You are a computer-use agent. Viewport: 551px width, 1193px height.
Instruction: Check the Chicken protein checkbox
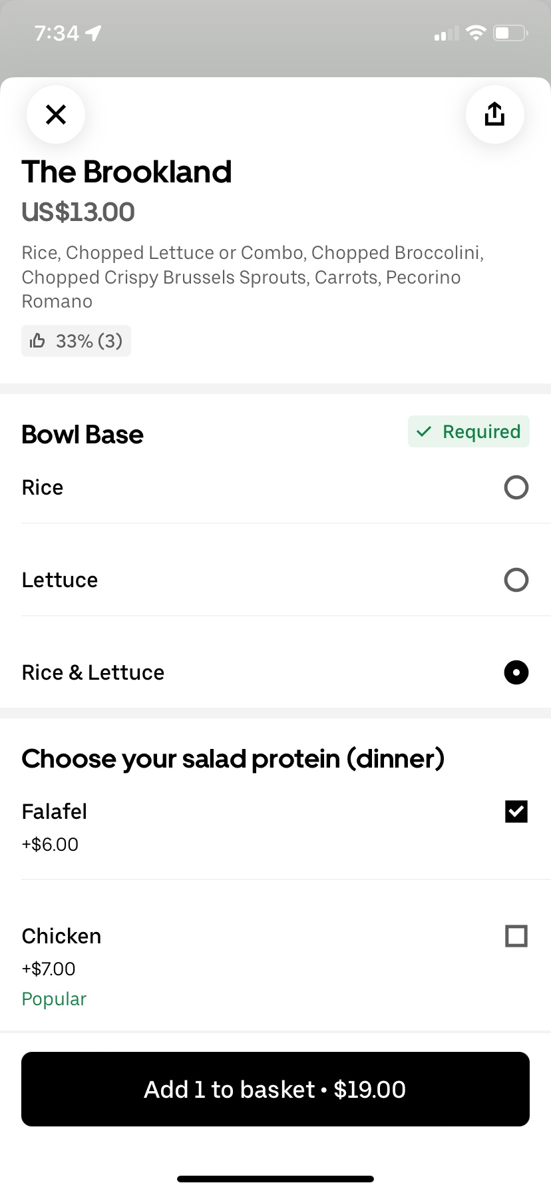point(516,936)
